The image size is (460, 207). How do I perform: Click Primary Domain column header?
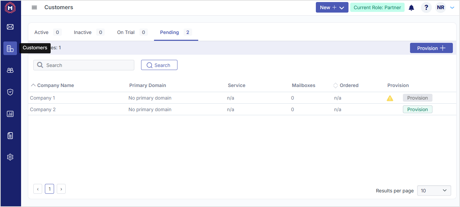pos(148,85)
